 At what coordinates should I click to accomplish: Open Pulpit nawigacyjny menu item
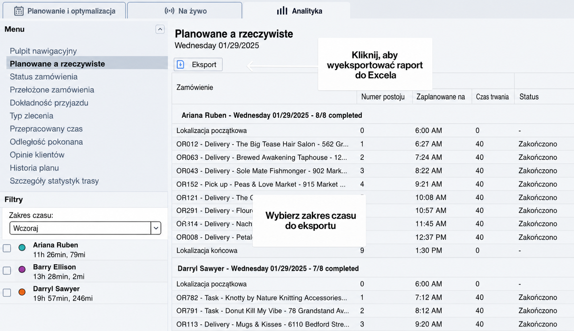pos(43,51)
